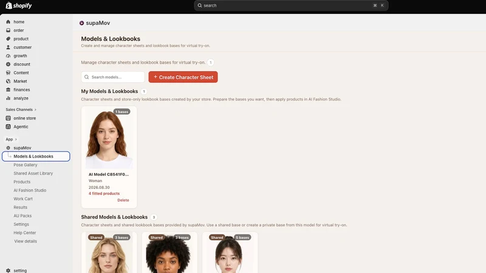Click the Shared Models & Lookbooks heading
This screenshot has height=273, width=486.
pyautogui.click(x=114, y=217)
